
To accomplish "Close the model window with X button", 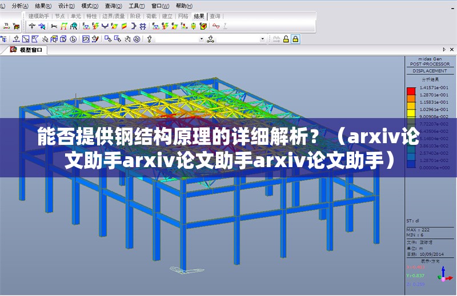I will pyautogui.click(x=452, y=50).
